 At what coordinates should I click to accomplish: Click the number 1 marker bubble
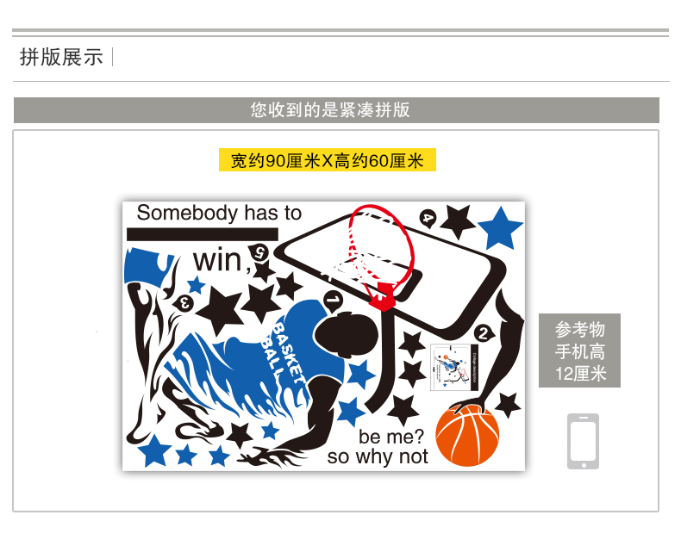[x=333, y=301]
